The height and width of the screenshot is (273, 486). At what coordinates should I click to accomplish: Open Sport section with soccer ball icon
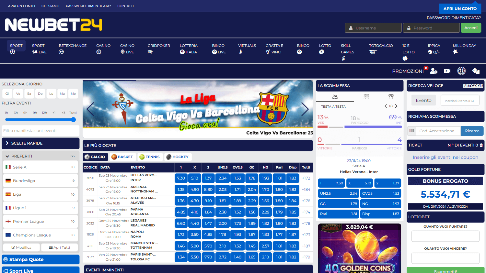[x=13, y=52]
